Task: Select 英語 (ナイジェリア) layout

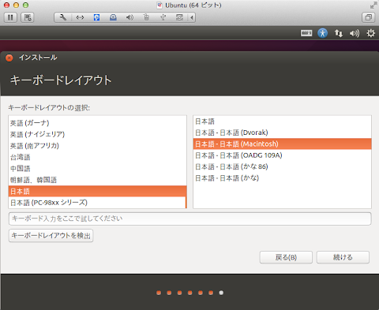Action: pyautogui.click(x=97, y=134)
